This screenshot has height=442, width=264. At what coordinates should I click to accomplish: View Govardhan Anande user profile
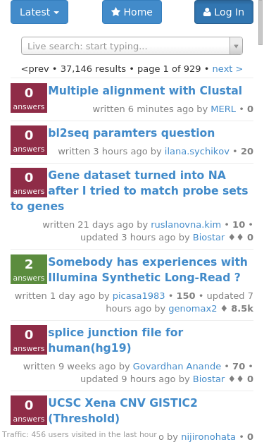coord(177,366)
